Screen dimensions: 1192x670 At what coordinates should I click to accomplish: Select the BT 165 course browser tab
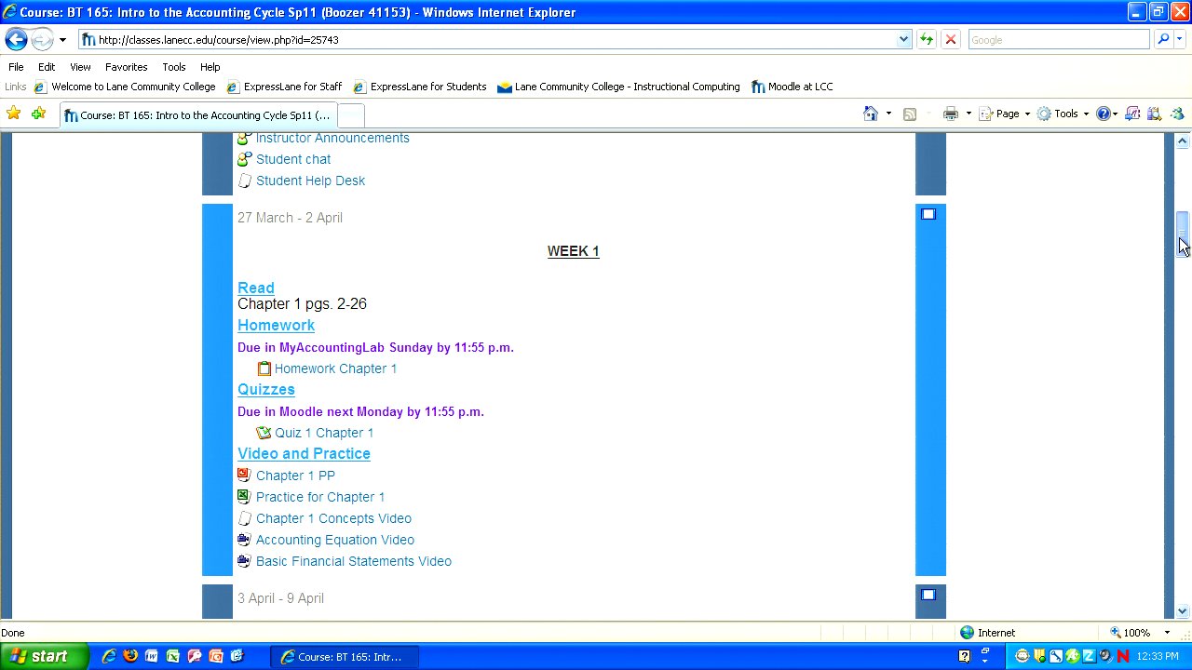click(x=197, y=115)
